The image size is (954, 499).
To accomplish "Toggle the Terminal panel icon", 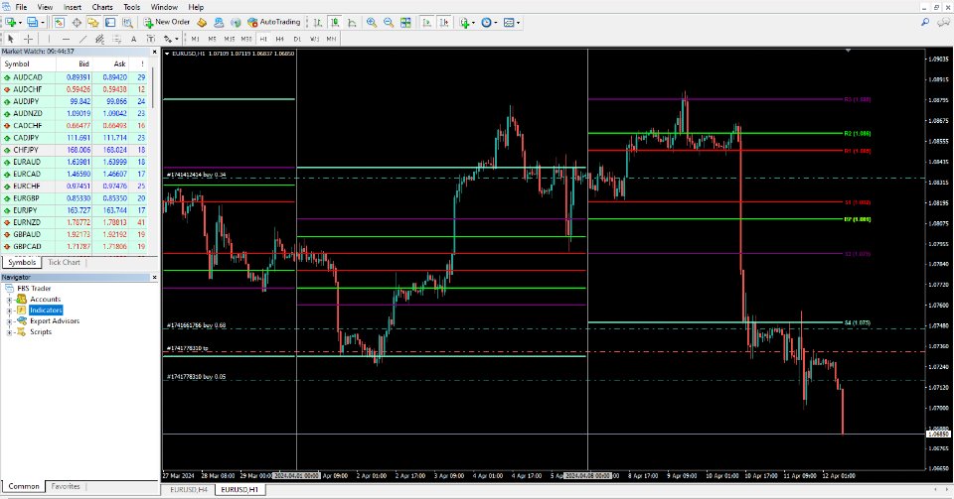I will 110,23.
